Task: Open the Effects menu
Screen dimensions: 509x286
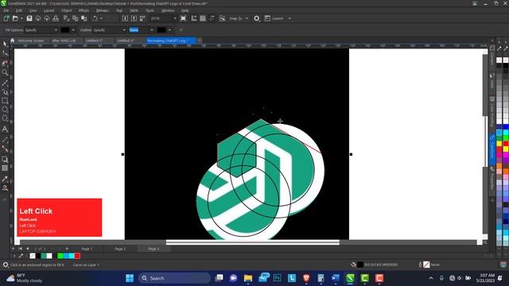Action: pos(84,10)
